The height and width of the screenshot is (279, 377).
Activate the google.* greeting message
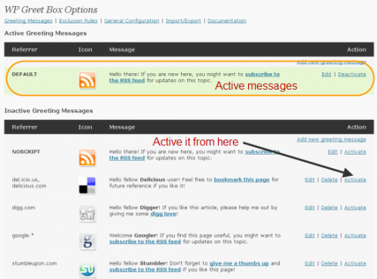point(355,235)
